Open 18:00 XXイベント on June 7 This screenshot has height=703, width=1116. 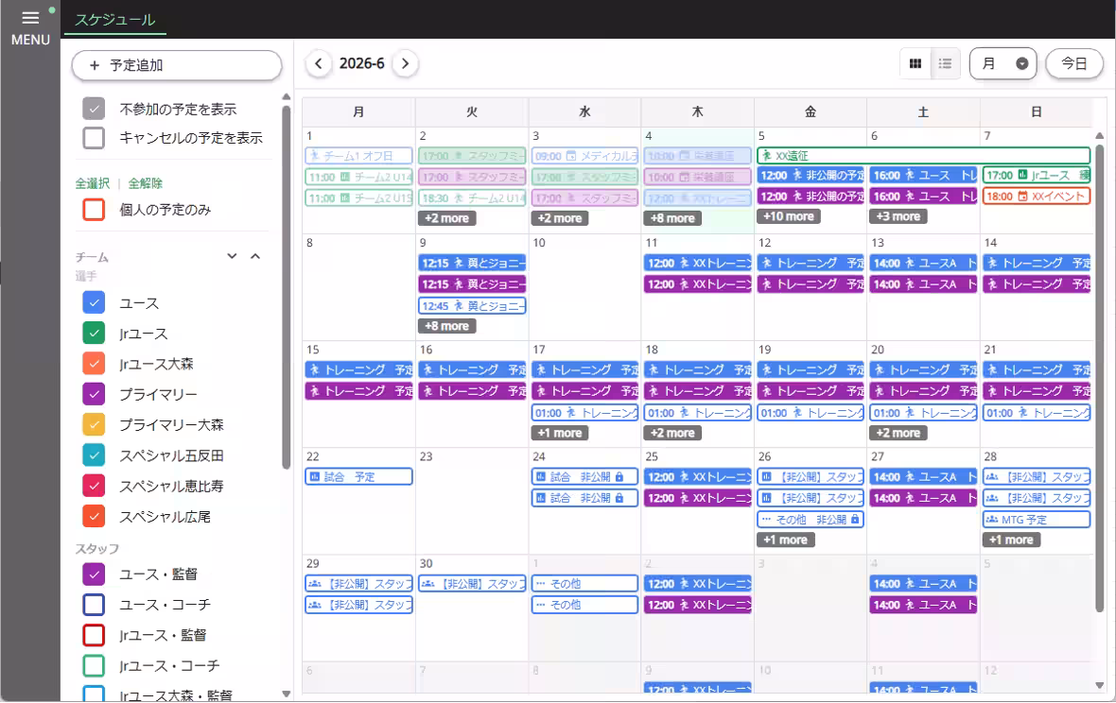1037,197
